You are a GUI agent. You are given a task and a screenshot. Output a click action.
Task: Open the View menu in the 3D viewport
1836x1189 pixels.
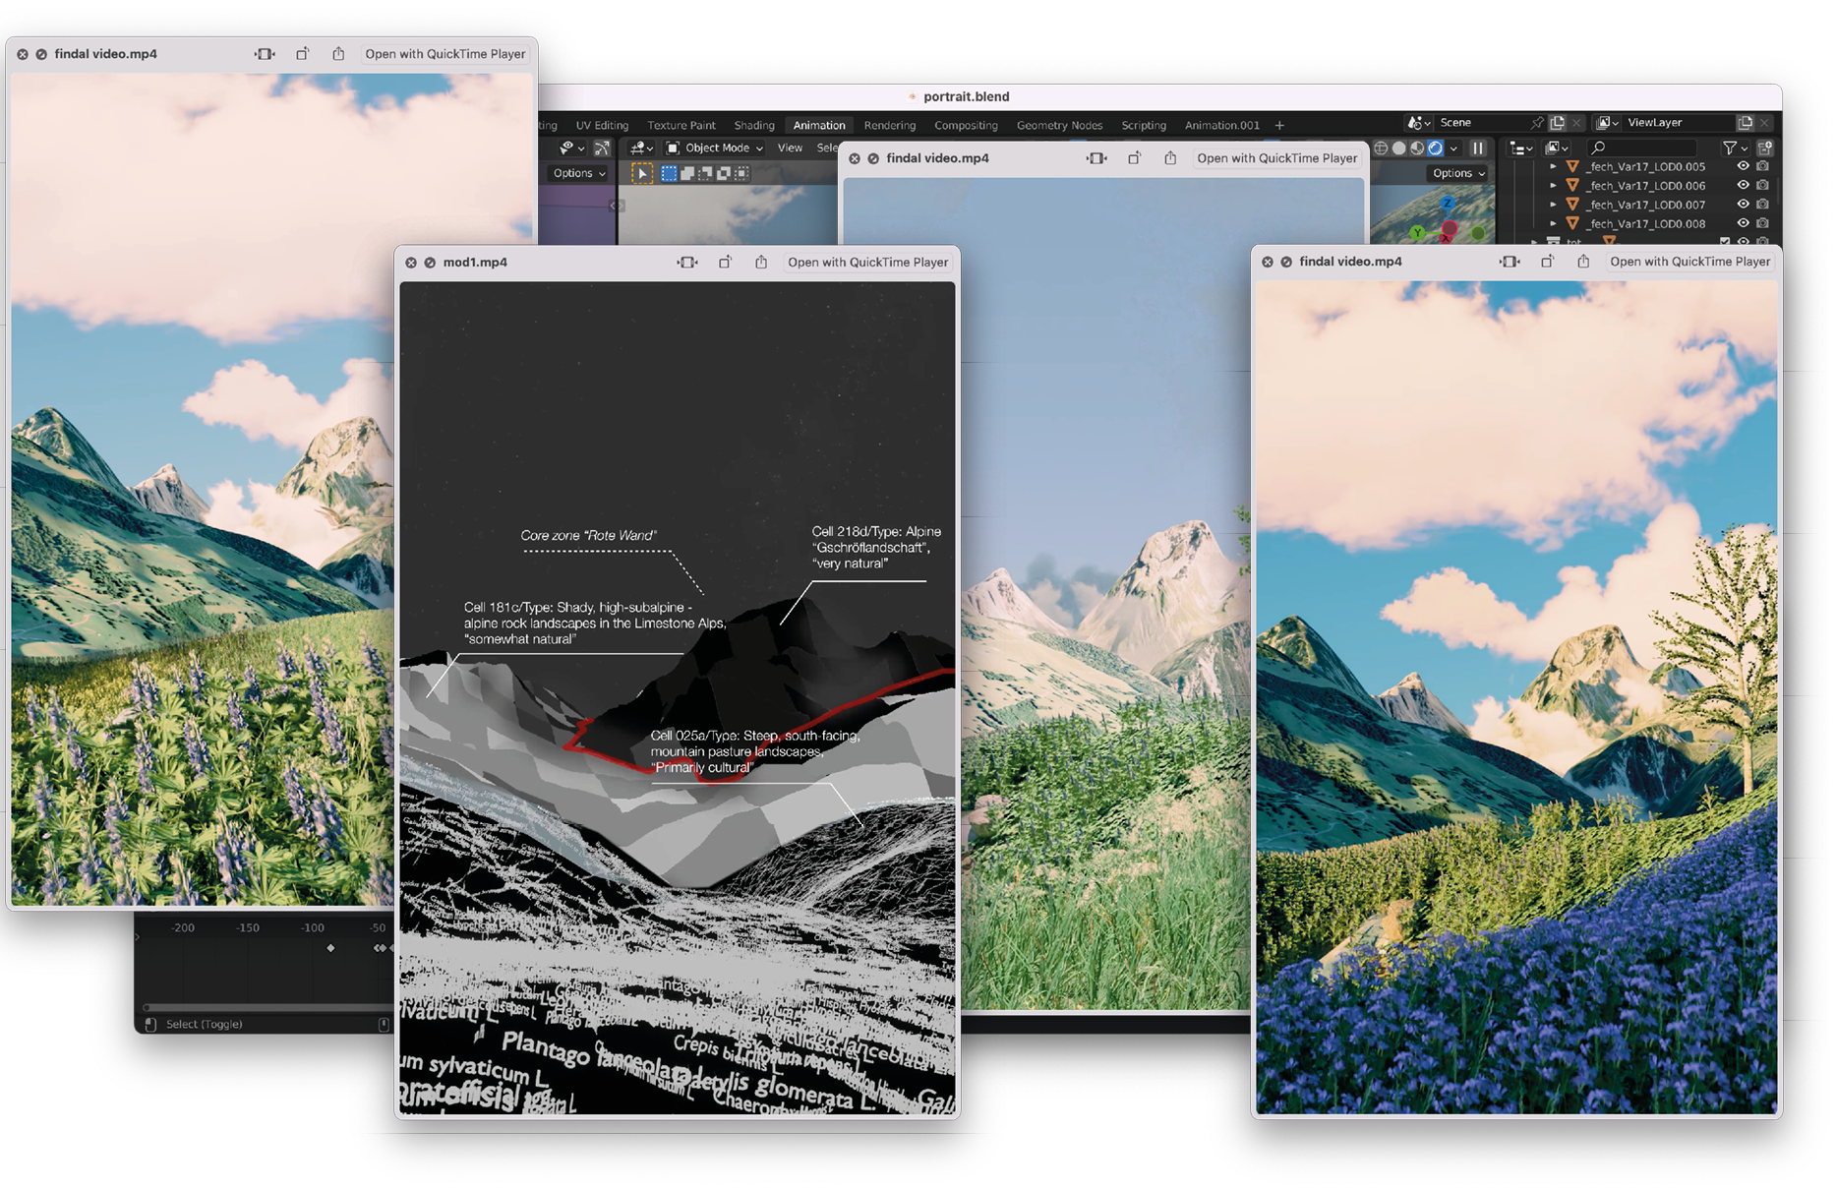point(789,148)
